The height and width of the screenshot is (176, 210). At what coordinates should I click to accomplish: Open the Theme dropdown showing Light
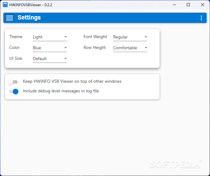pyautogui.click(x=50, y=37)
